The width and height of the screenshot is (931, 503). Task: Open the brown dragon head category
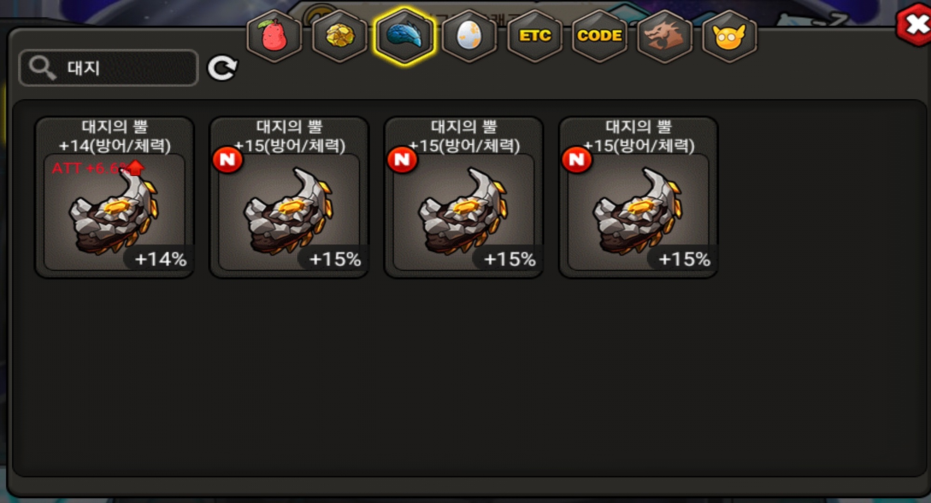point(664,36)
